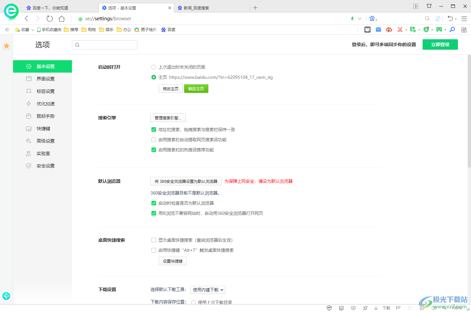
Task: Open the 手机收藏夹 bookmark
Action: [49, 30]
